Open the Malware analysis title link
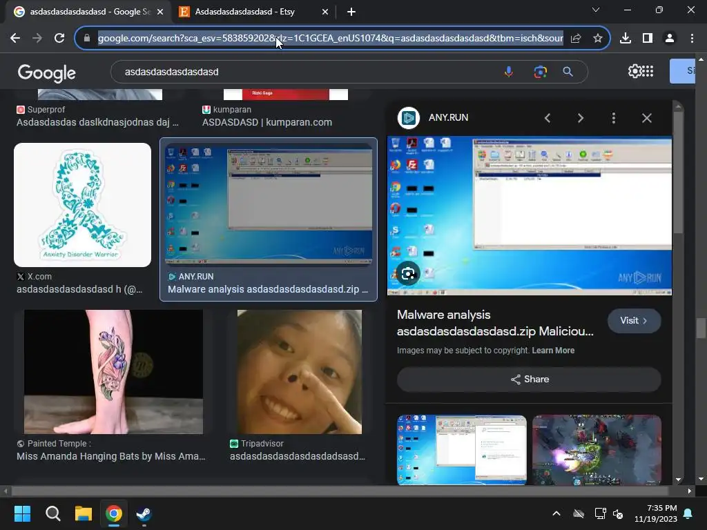 495,323
